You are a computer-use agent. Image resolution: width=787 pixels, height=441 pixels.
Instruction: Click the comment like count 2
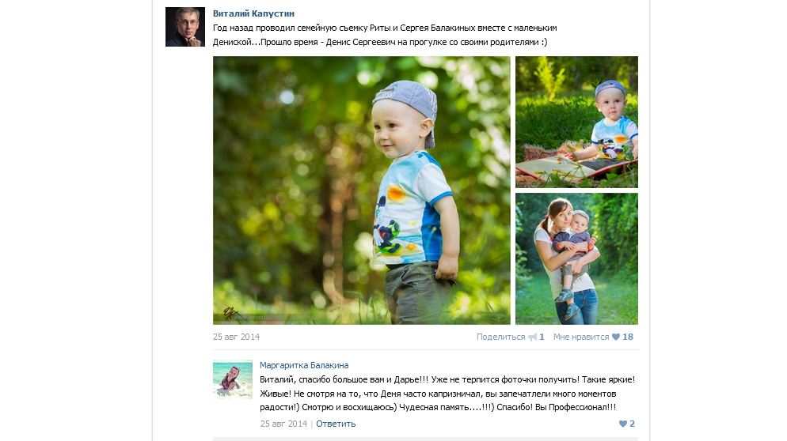tap(632, 424)
